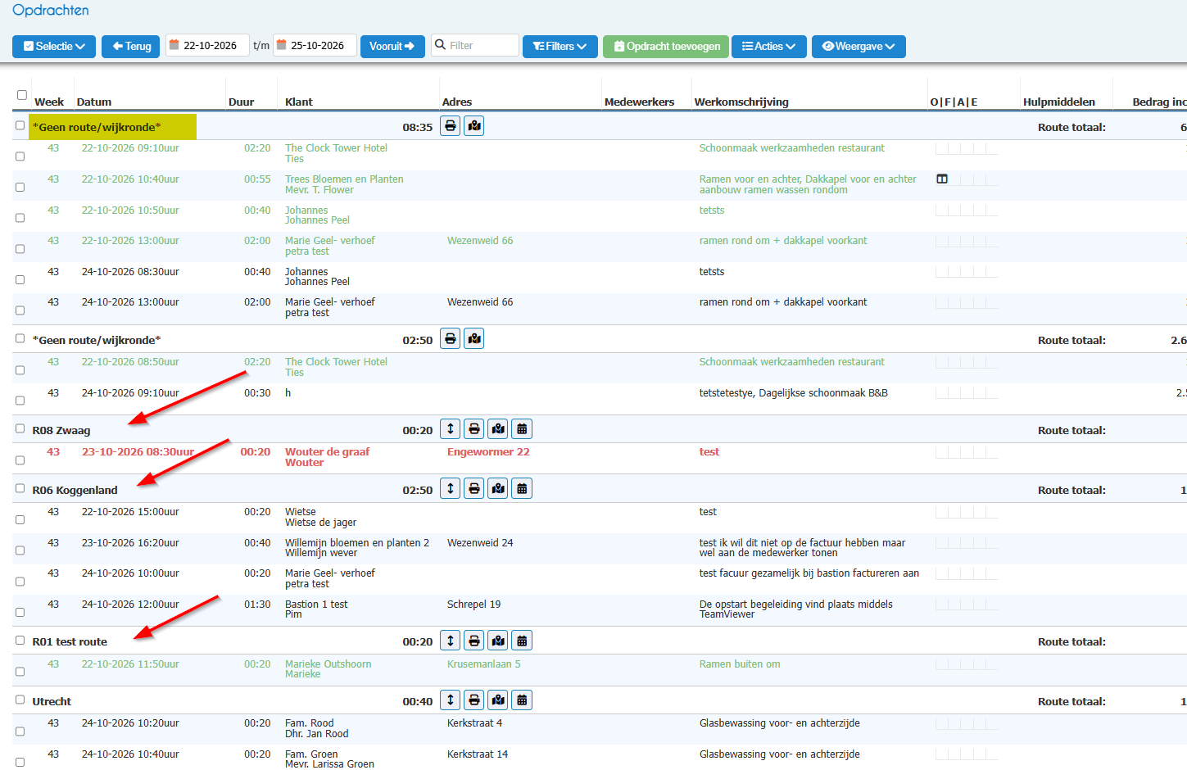Focus the Filter search box
Image resolution: width=1187 pixels, height=770 pixels.
point(475,46)
